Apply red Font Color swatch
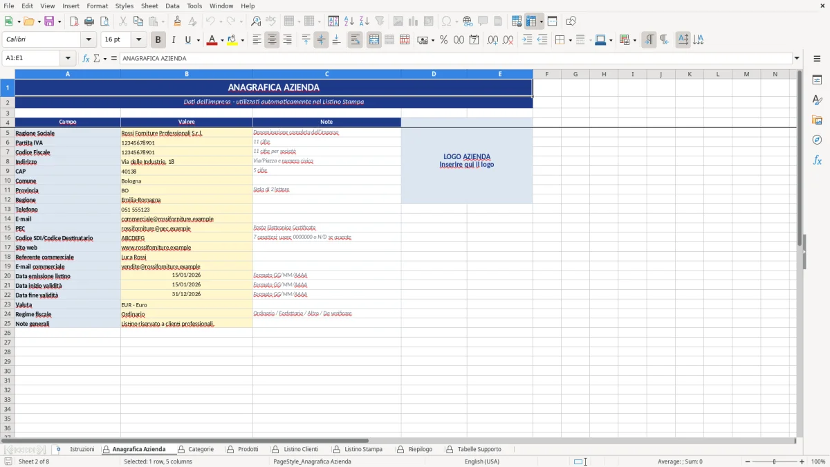The height and width of the screenshot is (467, 830). point(212,40)
